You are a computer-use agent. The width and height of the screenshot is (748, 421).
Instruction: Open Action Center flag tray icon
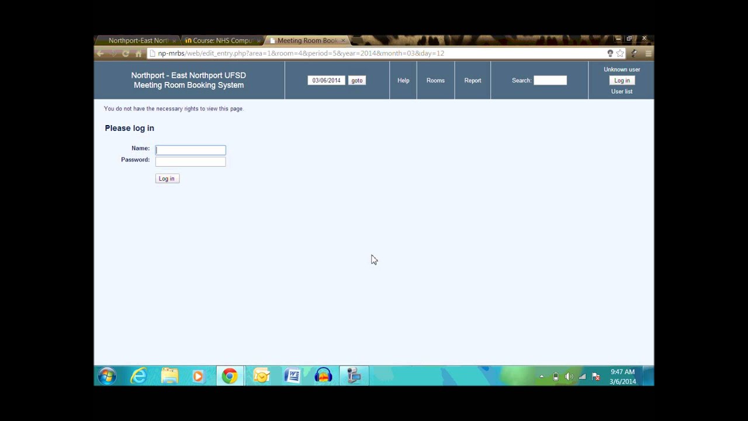click(595, 377)
